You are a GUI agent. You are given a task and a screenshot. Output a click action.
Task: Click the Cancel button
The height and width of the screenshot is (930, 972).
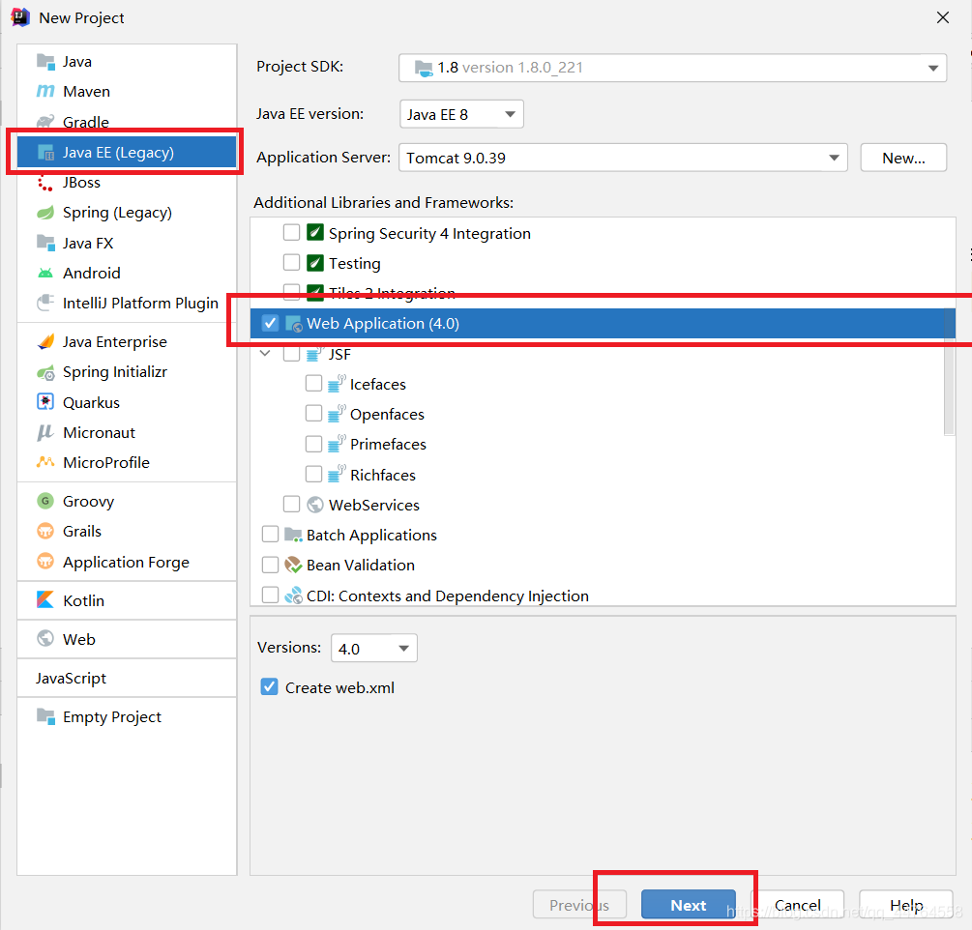click(x=797, y=905)
